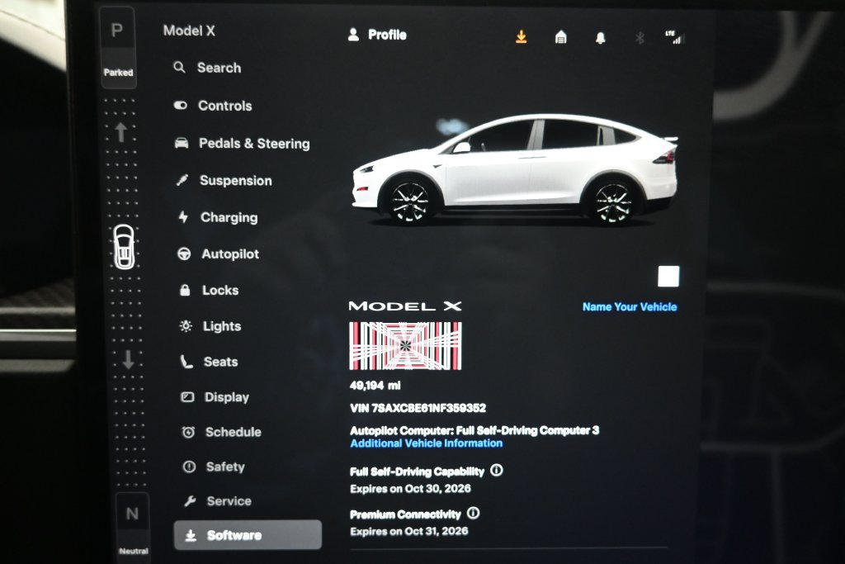Tap the orange software update download icon
Viewport: 845px width, 564px height.
tap(522, 36)
